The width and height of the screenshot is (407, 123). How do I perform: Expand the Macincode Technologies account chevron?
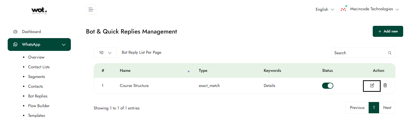(x=397, y=9)
